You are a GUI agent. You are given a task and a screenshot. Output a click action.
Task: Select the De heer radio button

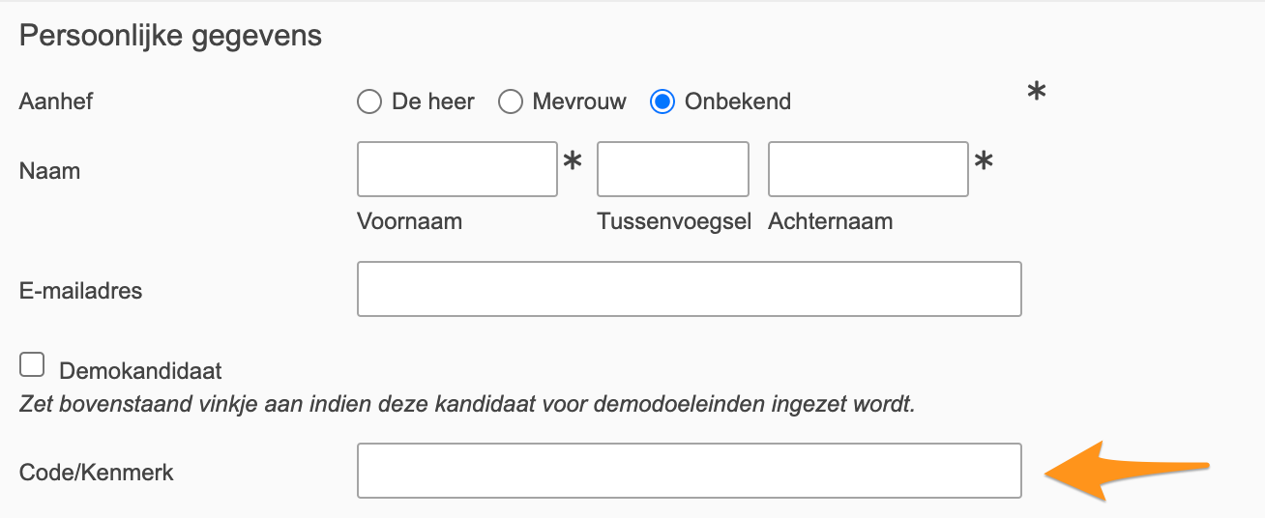(x=369, y=101)
